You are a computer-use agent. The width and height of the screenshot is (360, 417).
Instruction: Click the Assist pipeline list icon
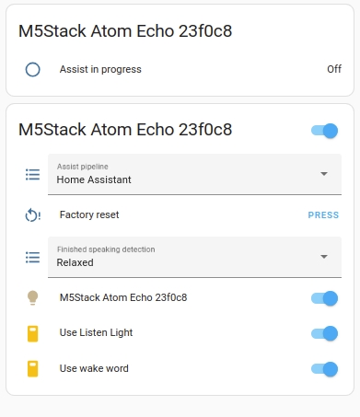click(32, 174)
